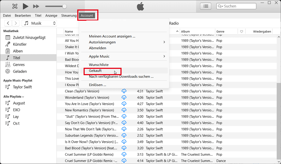
Task: Sort by the Wiedergaben column header
Action: tap(262, 32)
